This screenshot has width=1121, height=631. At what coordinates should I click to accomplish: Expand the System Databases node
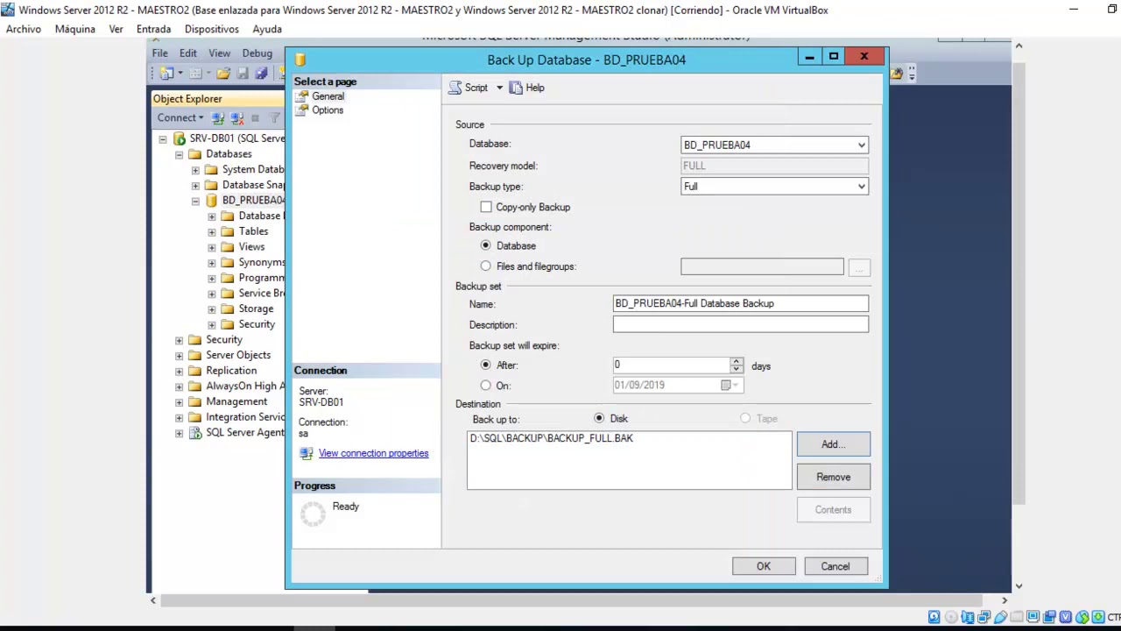click(x=195, y=170)
